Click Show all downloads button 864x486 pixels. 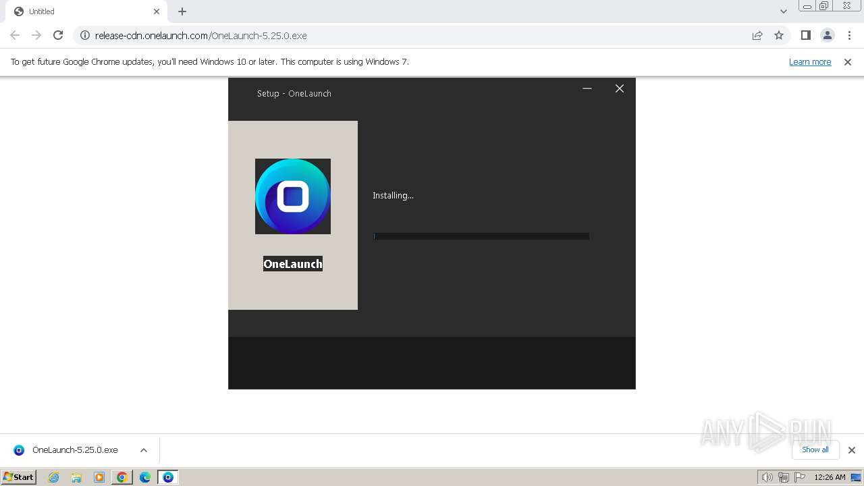coord(815,450)
